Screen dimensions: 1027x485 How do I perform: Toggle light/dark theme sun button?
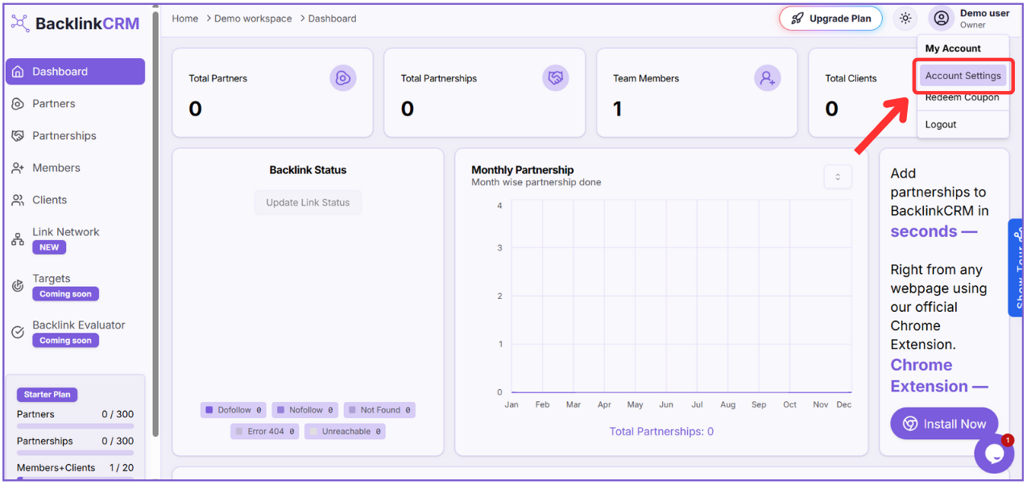[x=905, y=19]
